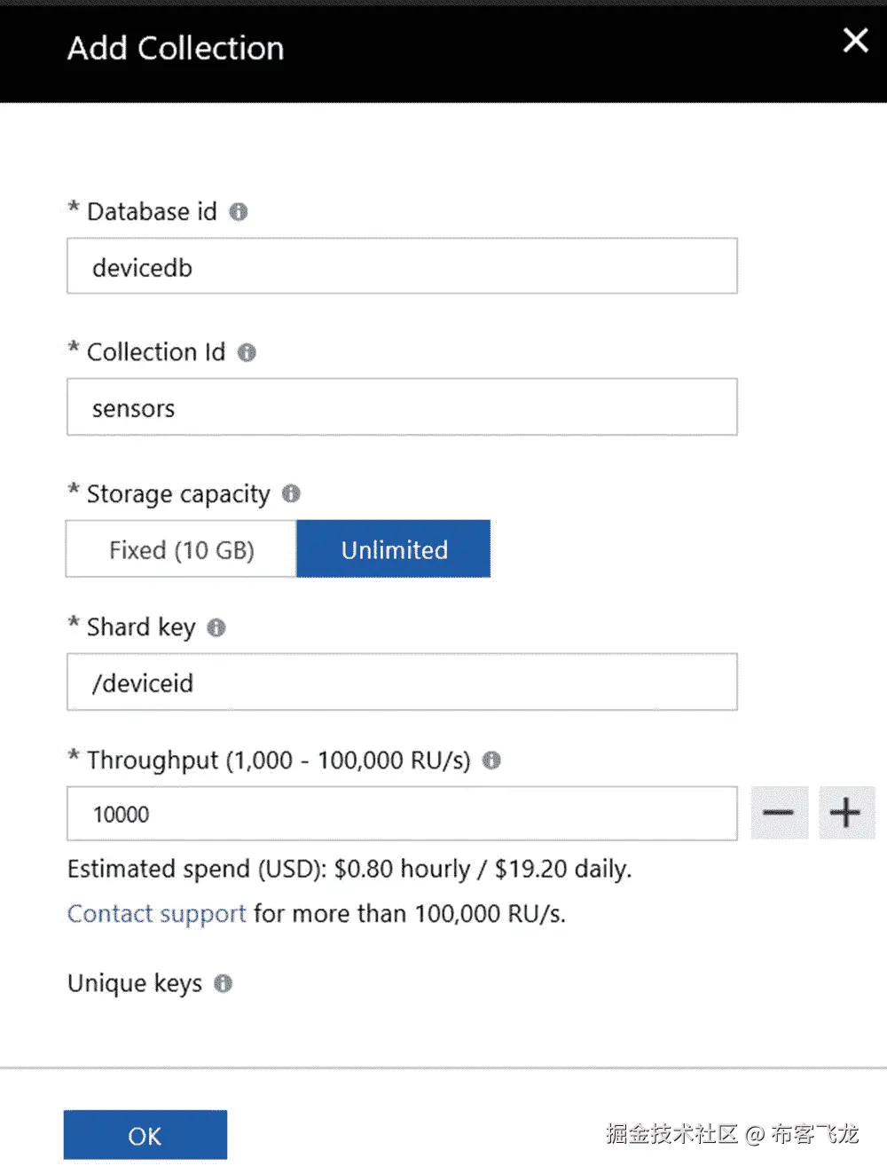Open the Throughput info icon

point(491,760)
